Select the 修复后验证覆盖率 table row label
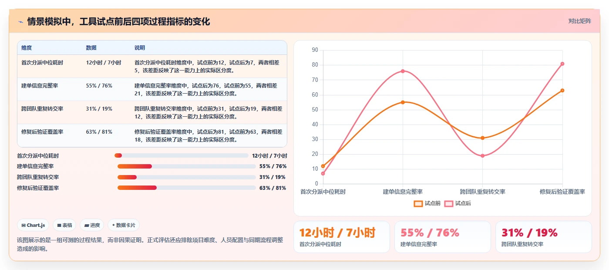Image resolution: width=609 pixels, height=270 pixels. 42,132
